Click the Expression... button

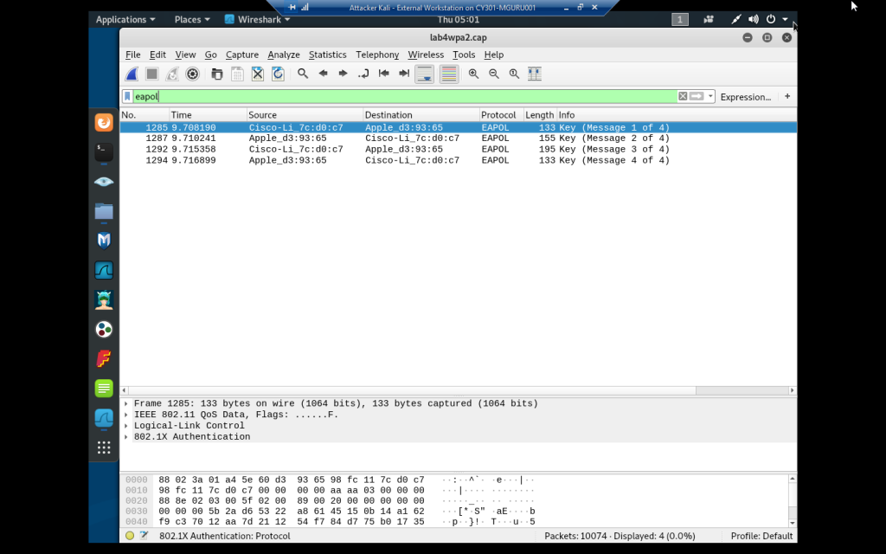click(745, 97)
